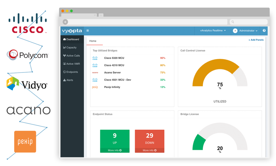The width and height of the screenshot is (276, 166).
Task: Expand the Administrator account menu
Action: coord(245,31)
